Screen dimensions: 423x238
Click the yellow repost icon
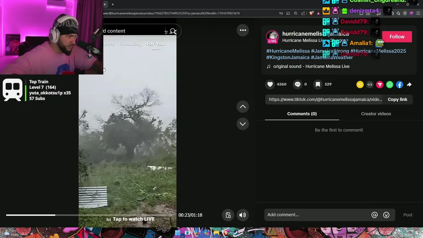click(360, 85)
